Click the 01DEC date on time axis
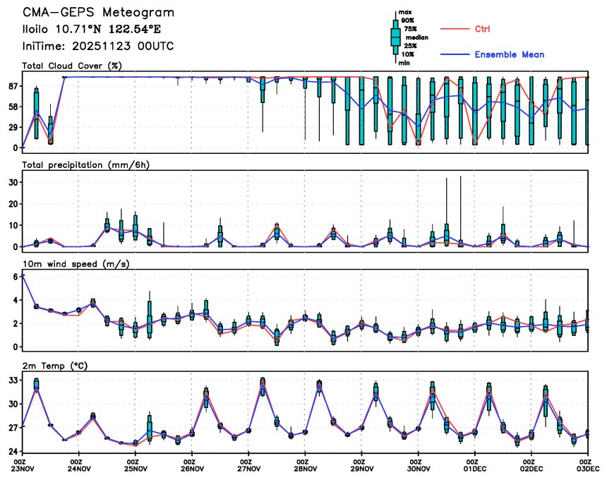 474,468
